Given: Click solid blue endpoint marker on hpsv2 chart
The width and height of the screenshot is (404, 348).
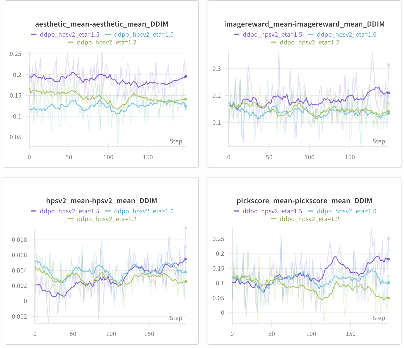Looking at the screenshot, I should (186, 272).
